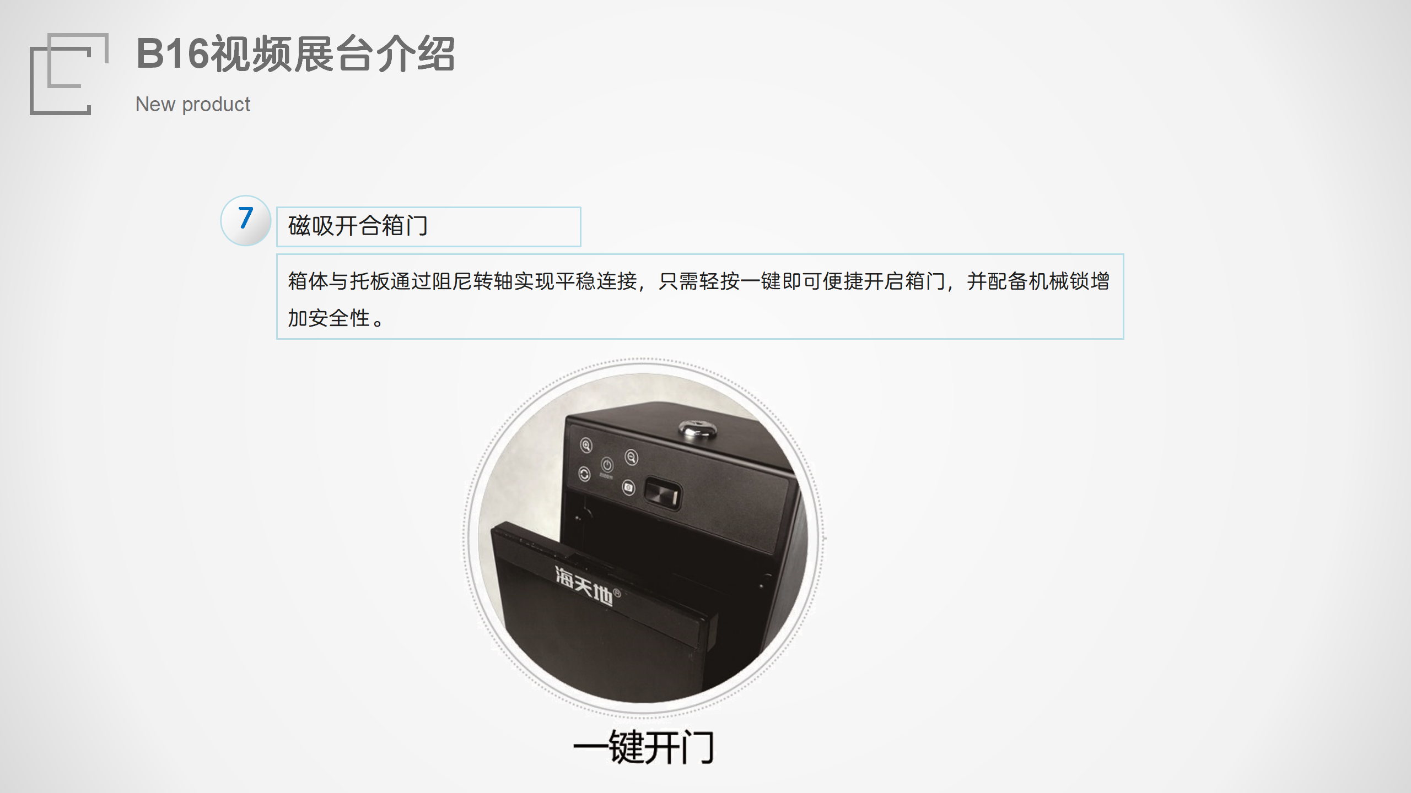This screenshot has width=1411, height=793.
Task: Click the power button icon on device panel
Action: [607, 464]
